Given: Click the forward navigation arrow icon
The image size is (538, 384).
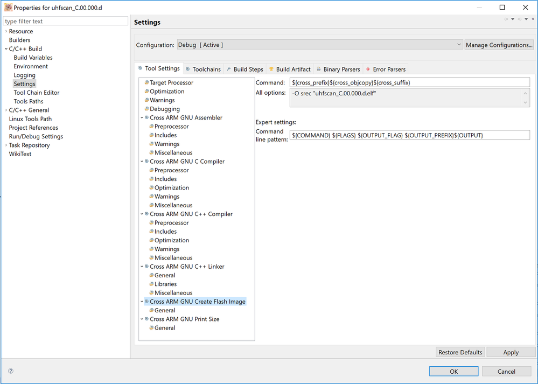Looking at the screenshot, I should [520, 19].
